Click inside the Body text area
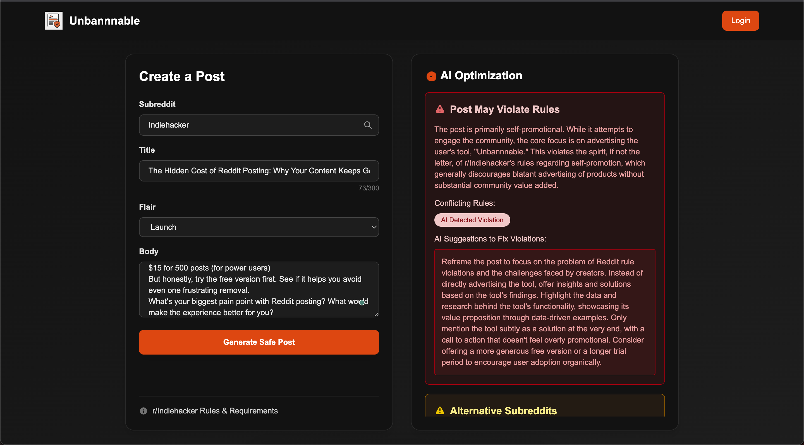Image resolution: width=804 pixels, height=445 pixels. 259,290
